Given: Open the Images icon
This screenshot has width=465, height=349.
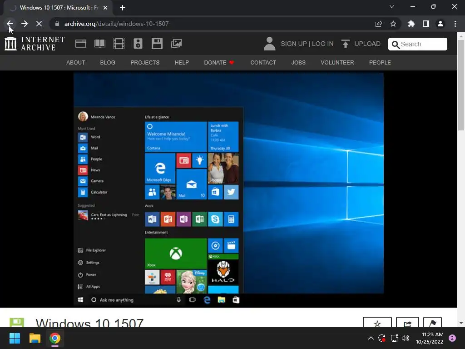Looking at the screenshot, I should (176, 44).
